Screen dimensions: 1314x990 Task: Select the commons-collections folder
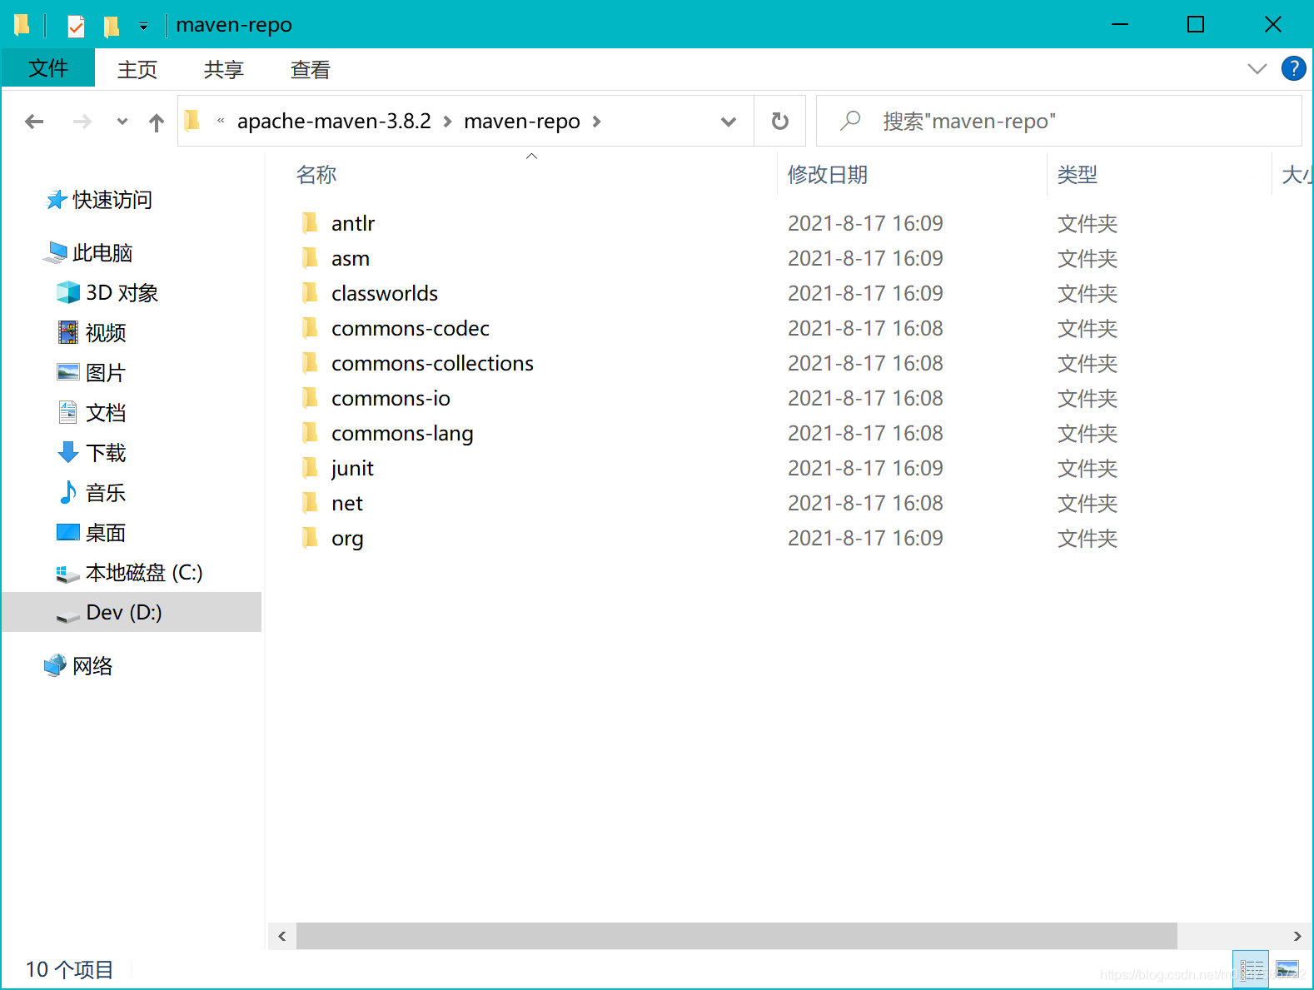coord(432,363)
